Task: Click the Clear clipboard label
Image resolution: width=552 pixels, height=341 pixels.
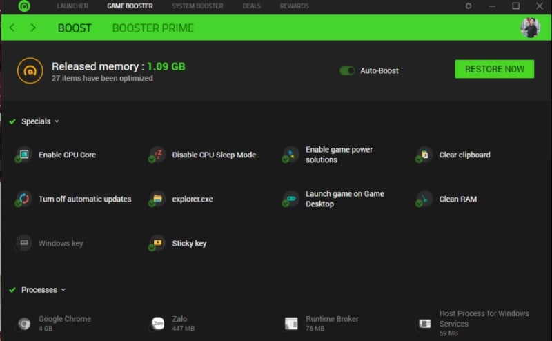Action: click(x=464, y=155)
